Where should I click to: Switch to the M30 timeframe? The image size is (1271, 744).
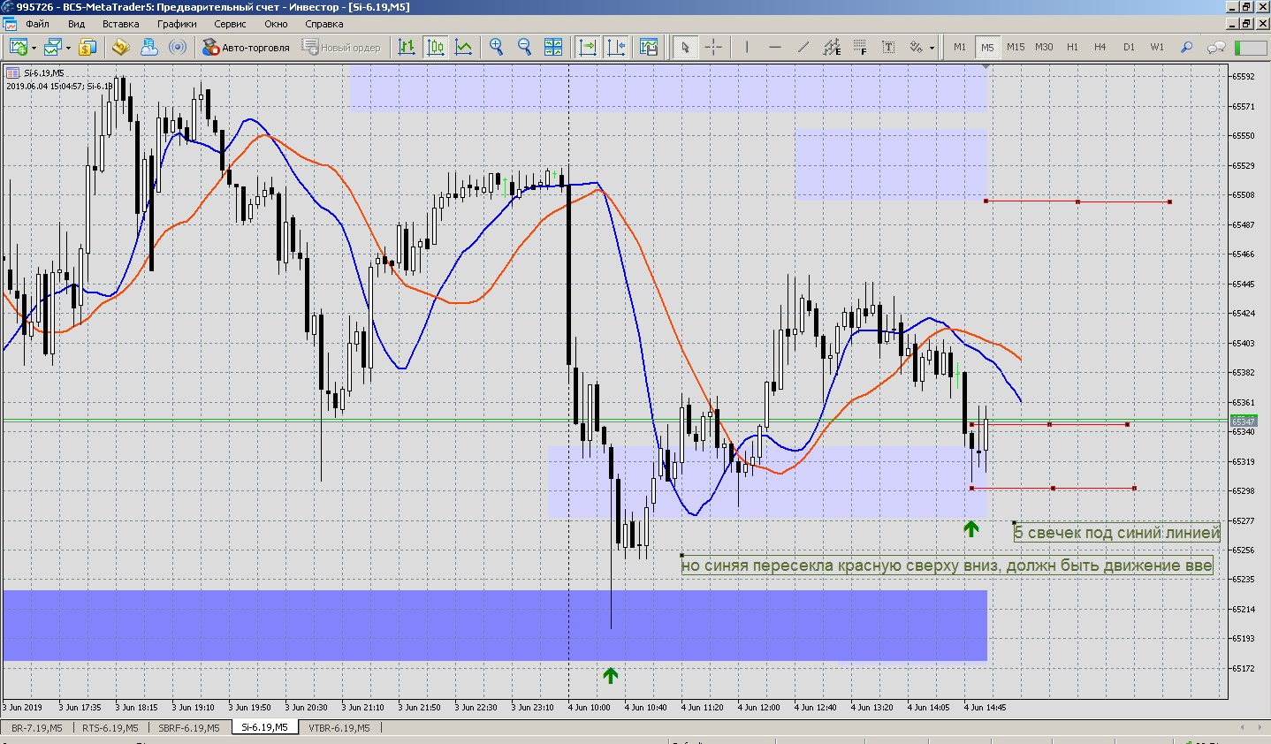tap(1044, 48)
